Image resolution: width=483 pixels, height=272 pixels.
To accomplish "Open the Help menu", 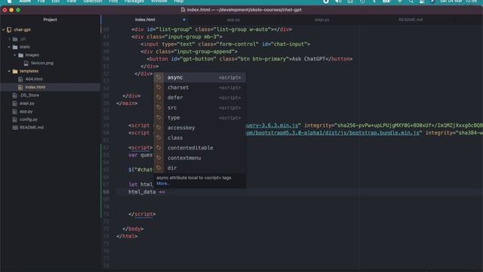I will [x=179, y=2].
